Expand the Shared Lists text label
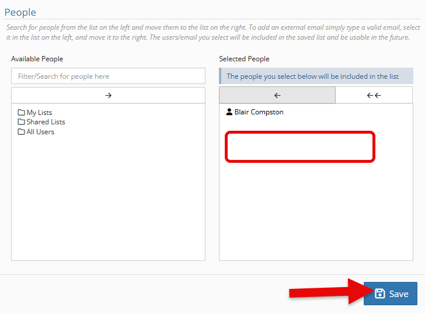 (x=46, y=122)
